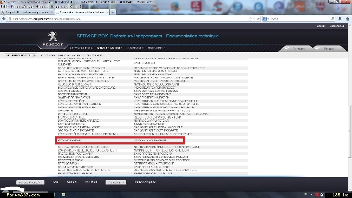Open the downloads arrow icon
This screenshot has height=198, width=352.
pyautogui.click(x=340, y=19)
